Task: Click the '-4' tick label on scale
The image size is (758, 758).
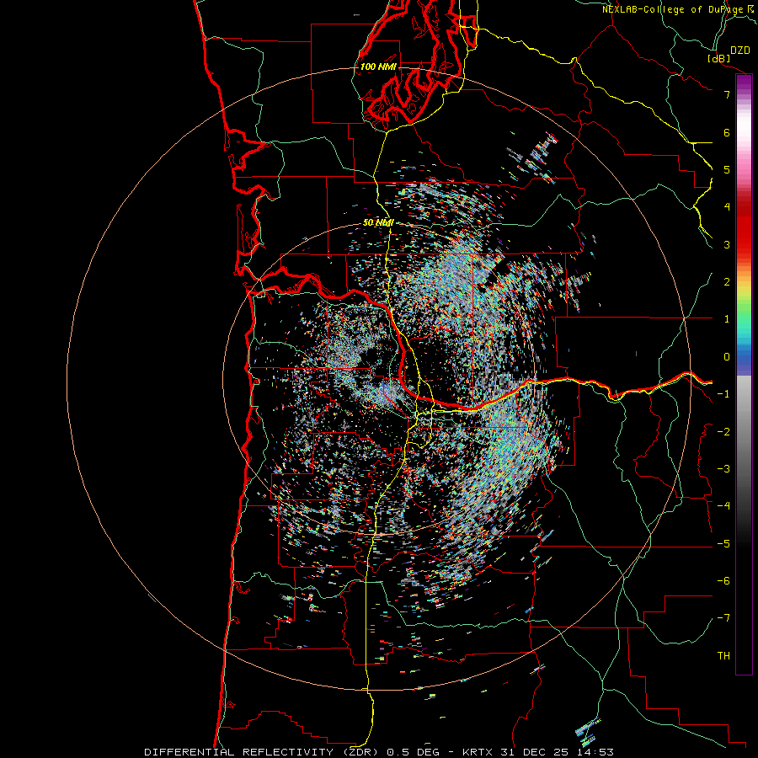Action: pos(723,506)
